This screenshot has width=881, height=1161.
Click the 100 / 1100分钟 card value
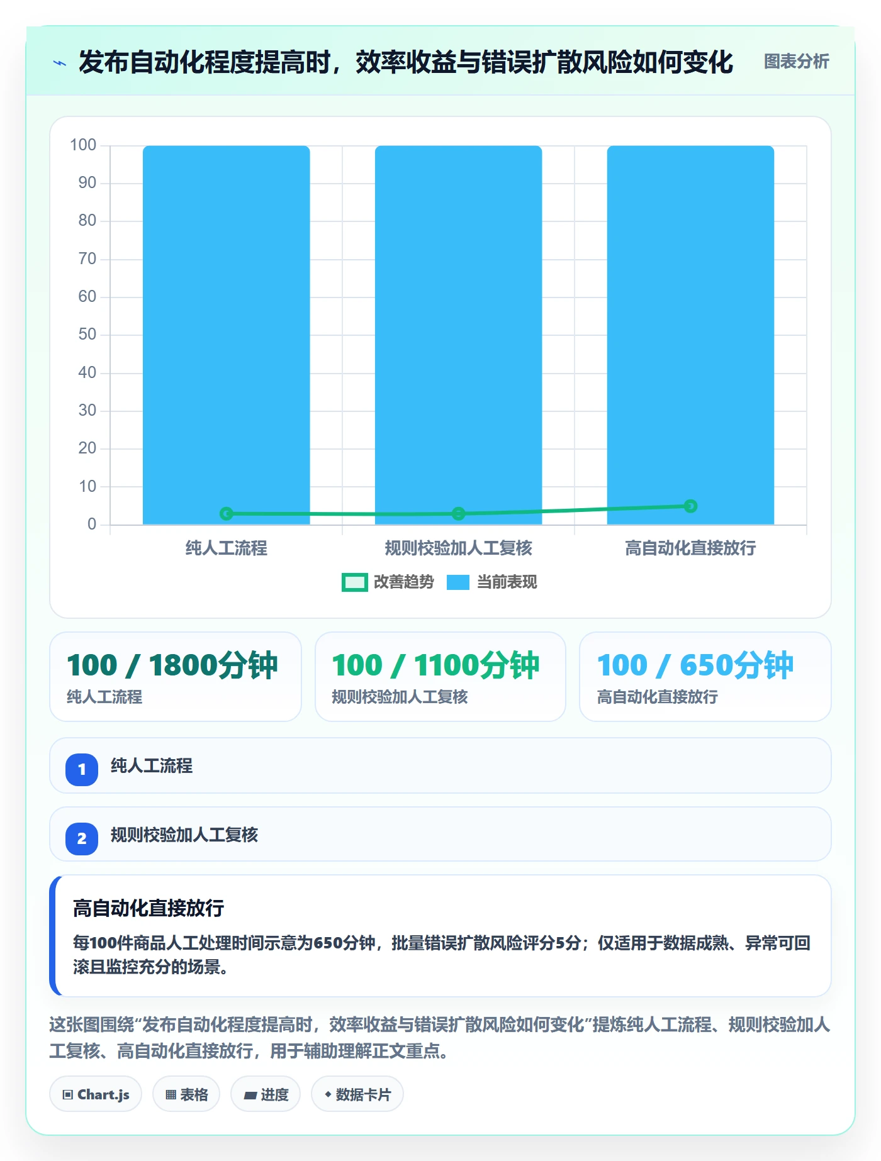(435, 665)
